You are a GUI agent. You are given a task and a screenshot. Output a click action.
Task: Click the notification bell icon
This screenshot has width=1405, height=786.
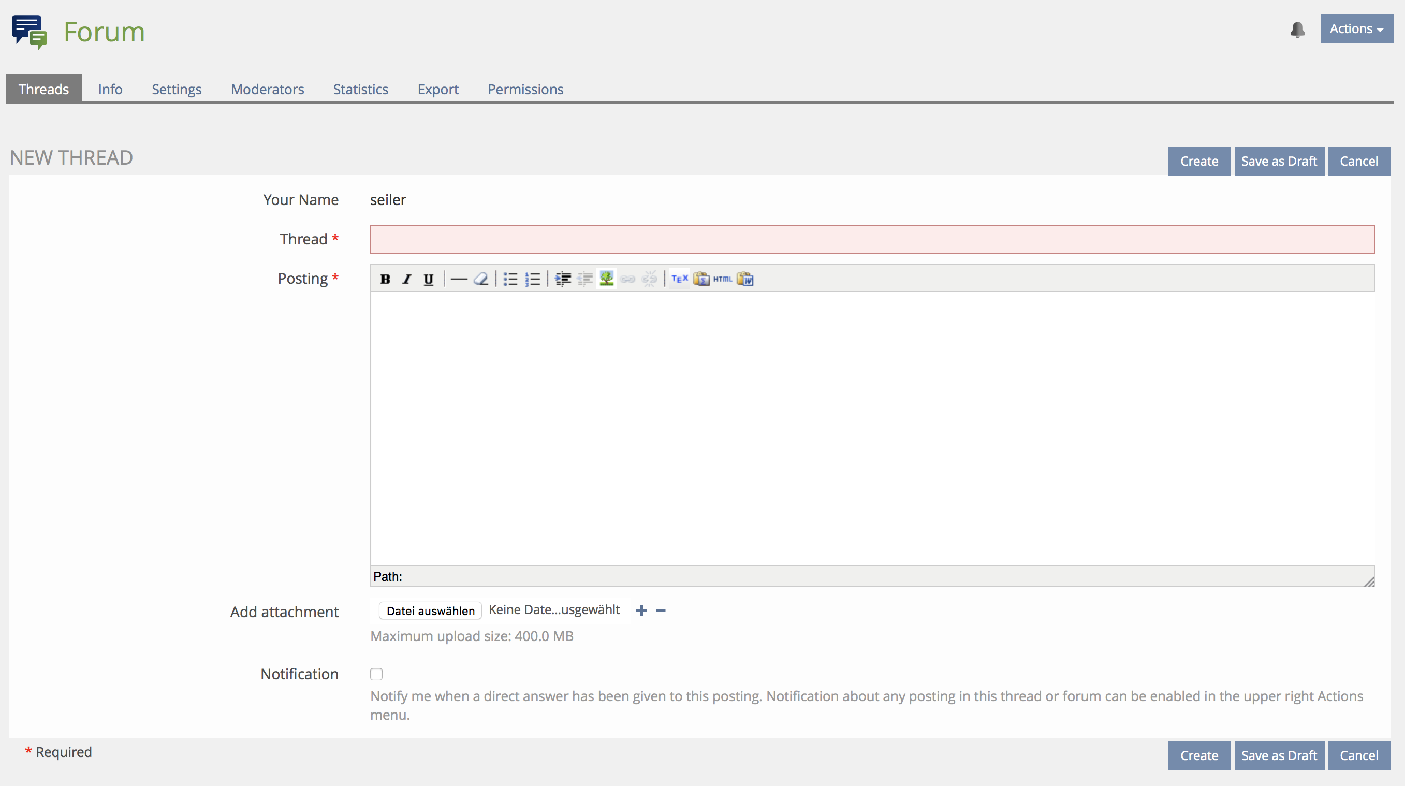(1297, 30)
